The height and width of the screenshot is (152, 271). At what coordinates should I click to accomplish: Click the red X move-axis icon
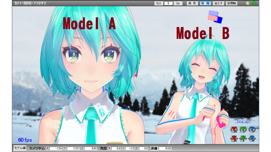coord(234,138)
